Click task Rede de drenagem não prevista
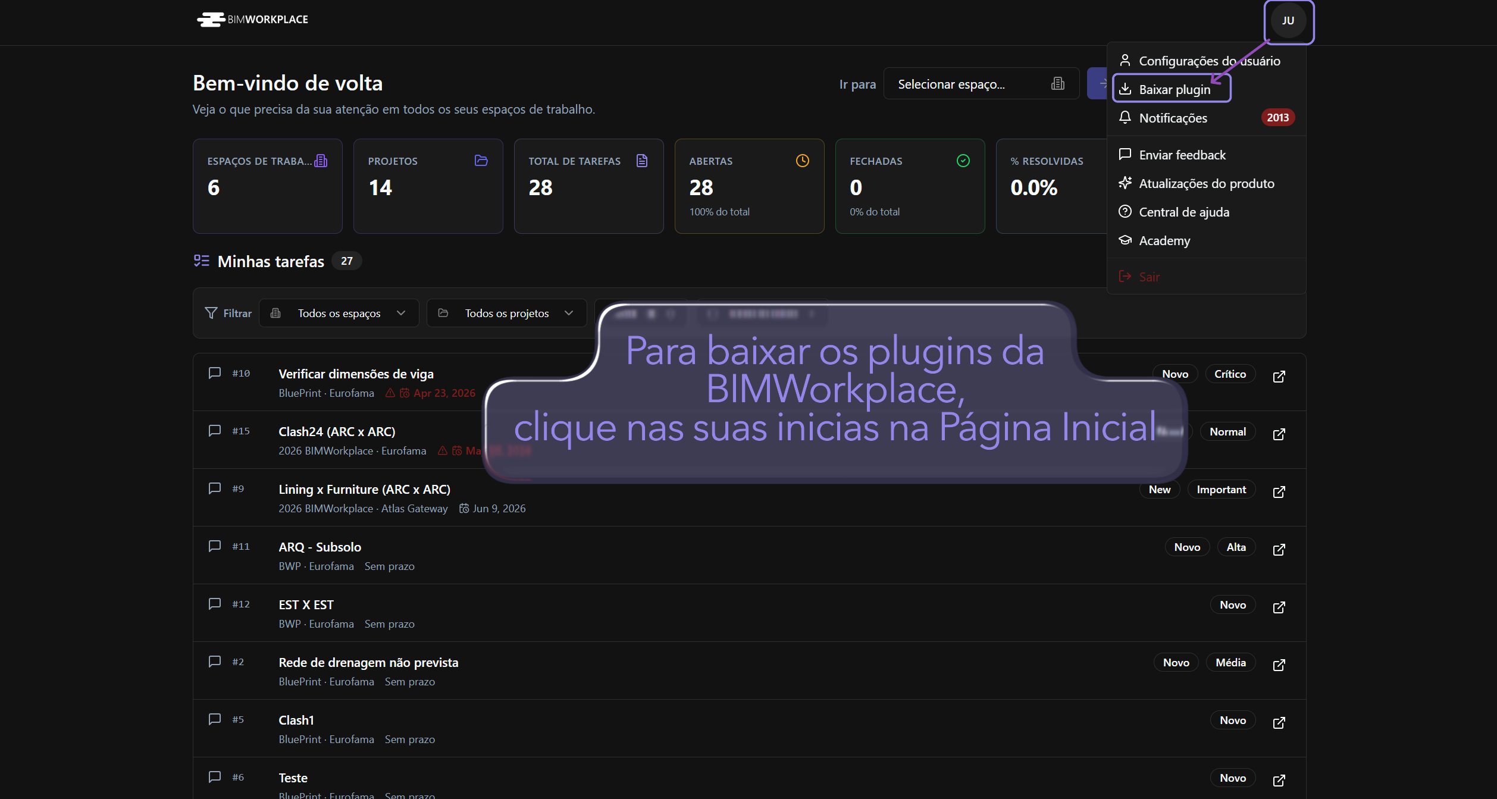This screenshot has width=1497, height=799. (368, 662)
